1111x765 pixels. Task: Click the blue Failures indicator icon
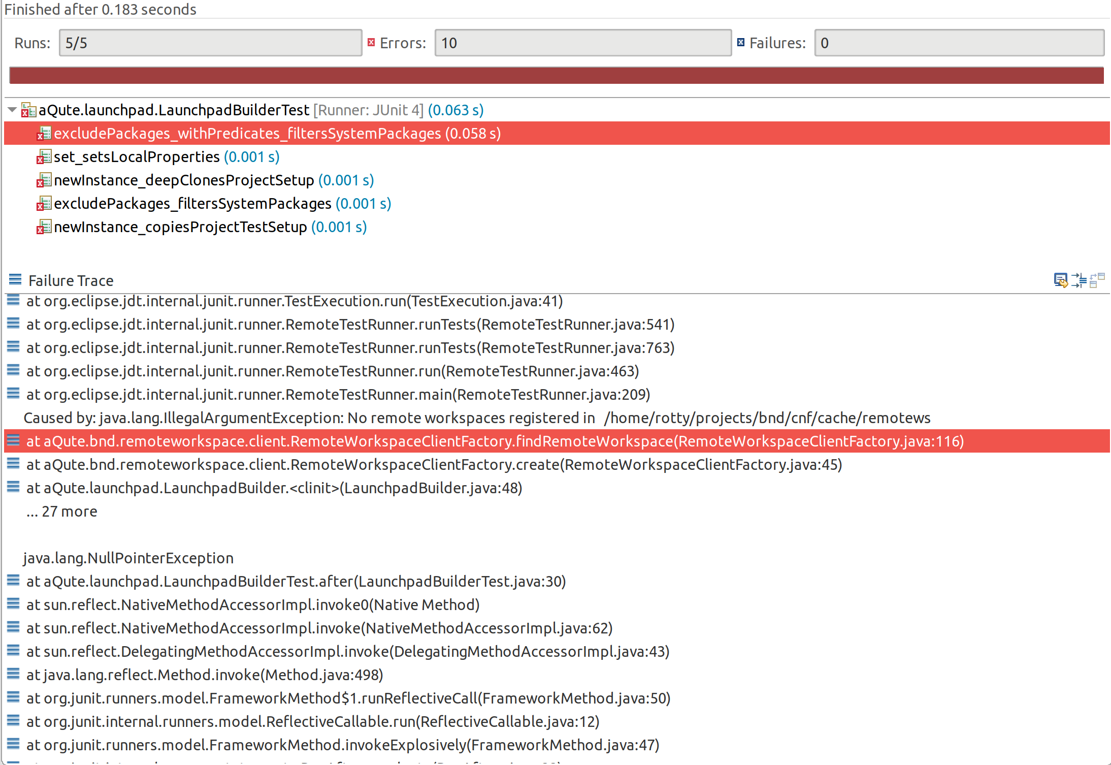click(741, 42)
